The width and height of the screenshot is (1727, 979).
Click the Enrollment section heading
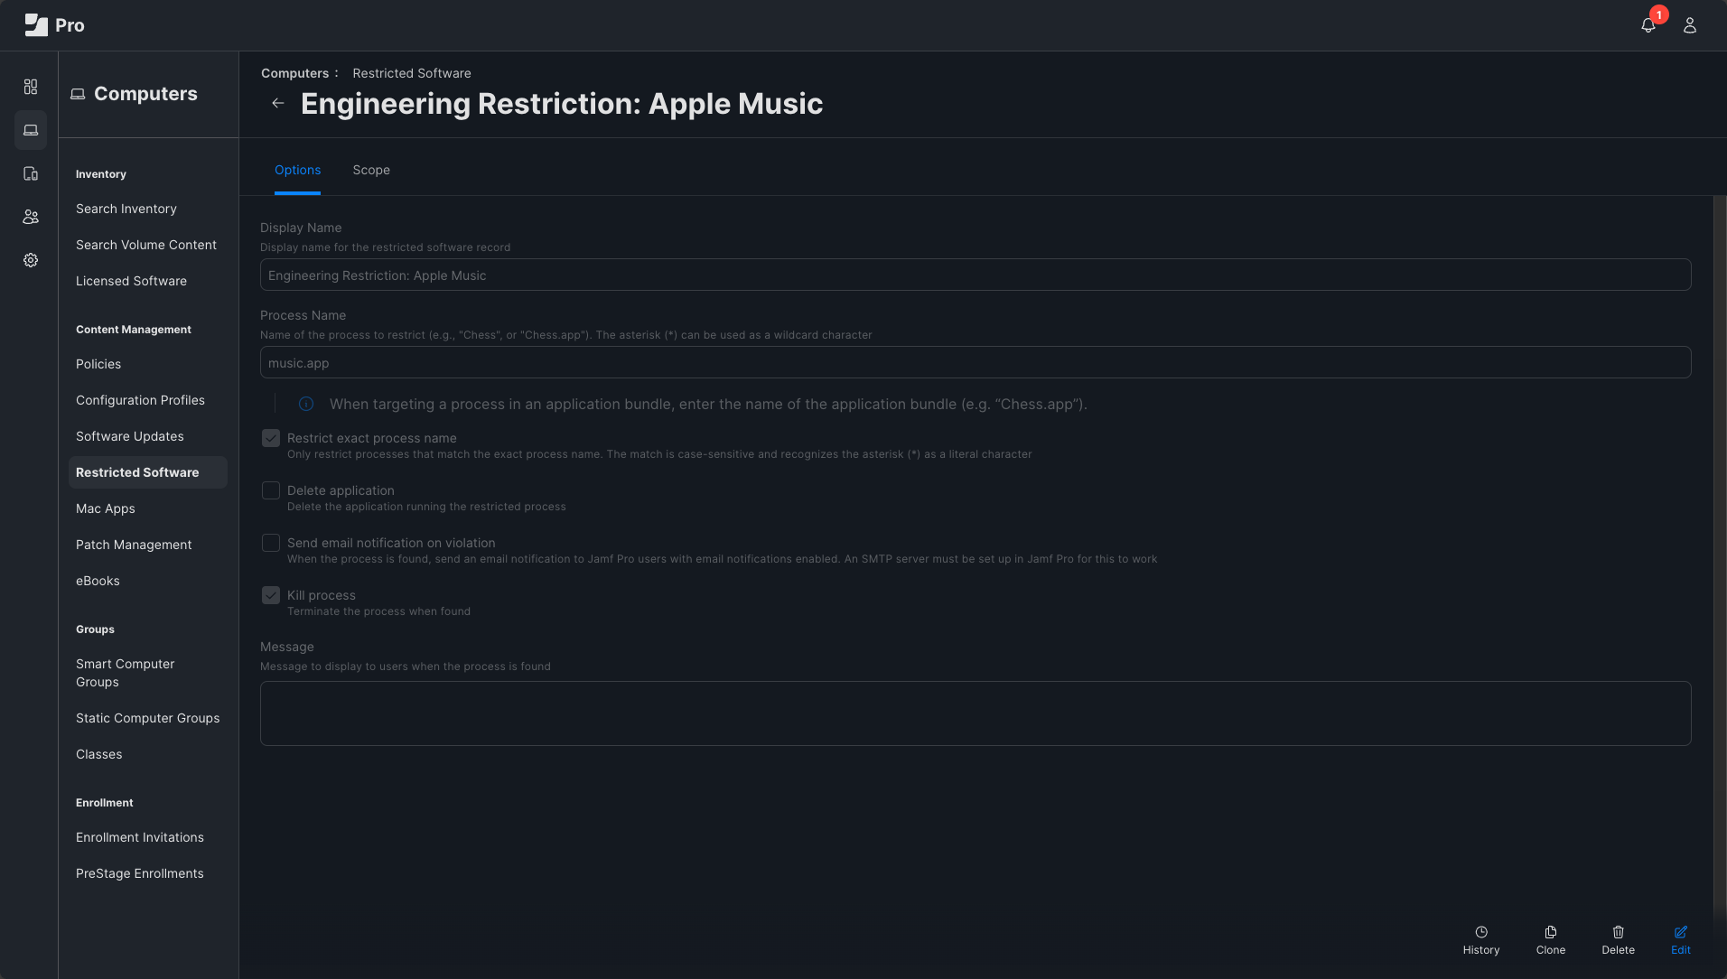(105, 803)
